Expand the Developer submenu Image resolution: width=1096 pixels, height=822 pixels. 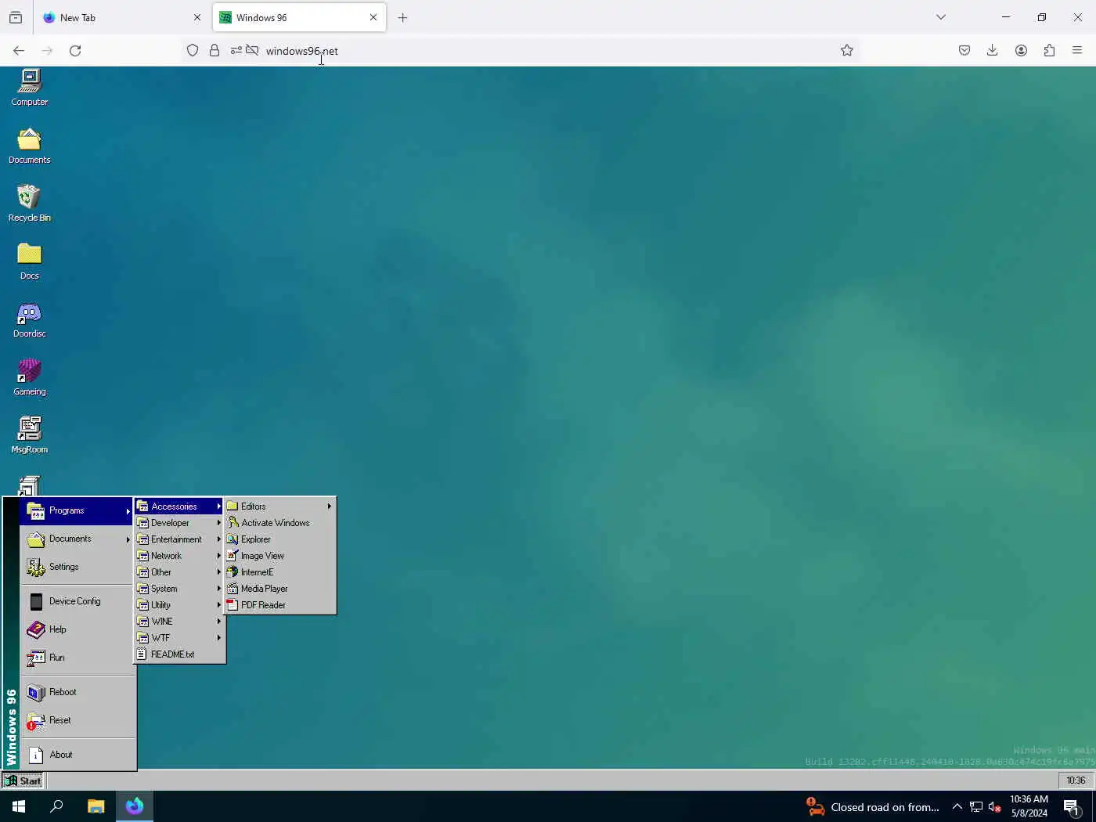coord(179,523)
